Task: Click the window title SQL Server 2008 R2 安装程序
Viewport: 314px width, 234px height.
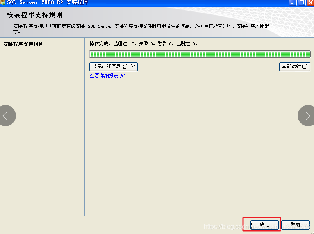Action: (48, 2)
